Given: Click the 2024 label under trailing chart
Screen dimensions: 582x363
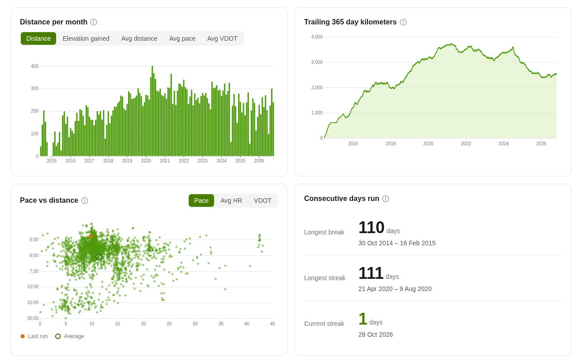Looking at the screenshot, I should [504, 144].
